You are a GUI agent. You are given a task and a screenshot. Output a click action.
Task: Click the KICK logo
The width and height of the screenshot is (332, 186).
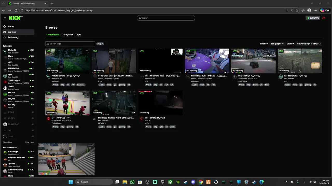tap(16, 18)
